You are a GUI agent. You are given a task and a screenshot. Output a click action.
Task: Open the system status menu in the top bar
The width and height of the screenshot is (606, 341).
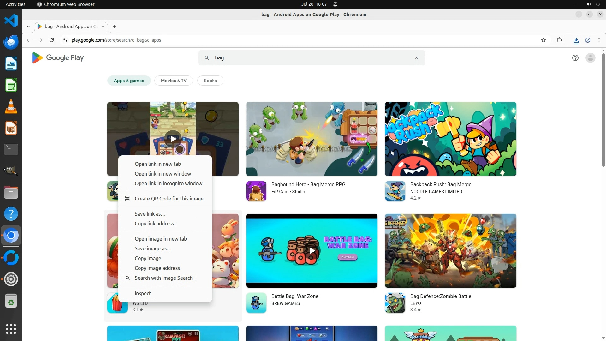tap(593, 4)
